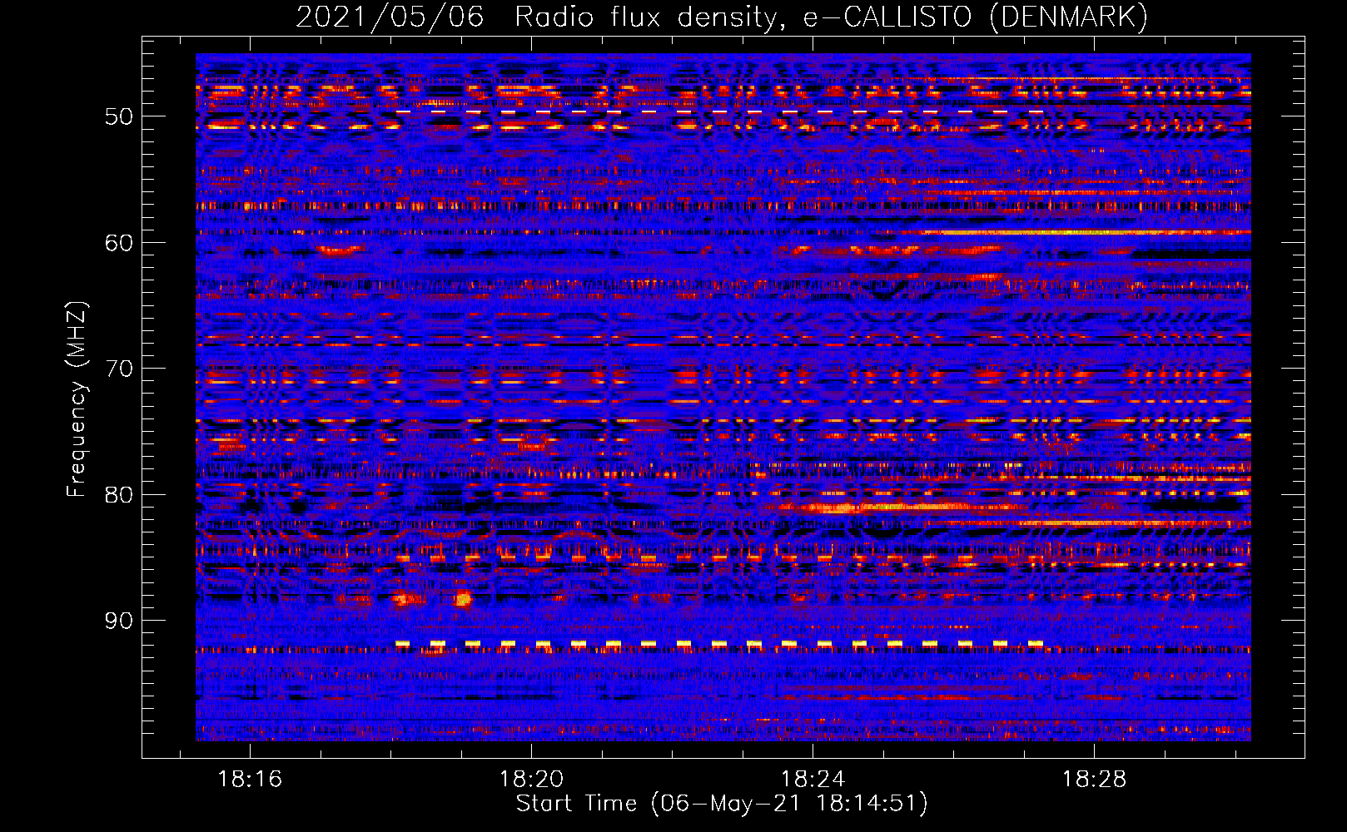Image resolution: width=1347 pixels, height=832 pixels.
Task: Click the 'e-CALLISTO (DENMARK)' title text
Action: click(976, 17)
